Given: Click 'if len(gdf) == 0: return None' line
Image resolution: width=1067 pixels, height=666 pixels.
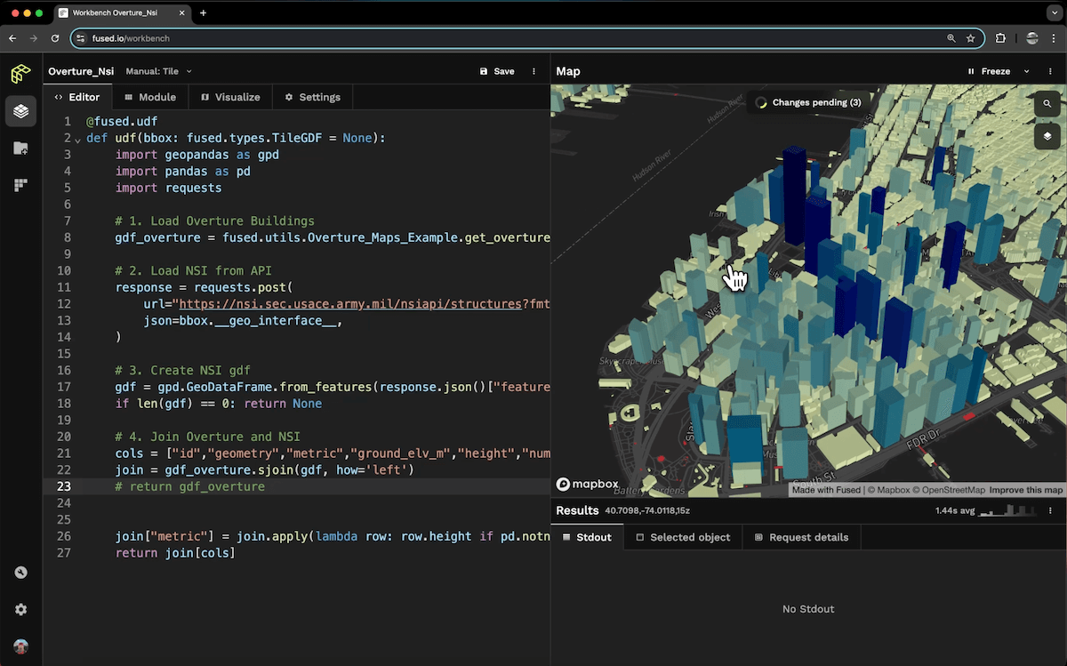Looking at the screenshot, I should (x=219, y=404).
